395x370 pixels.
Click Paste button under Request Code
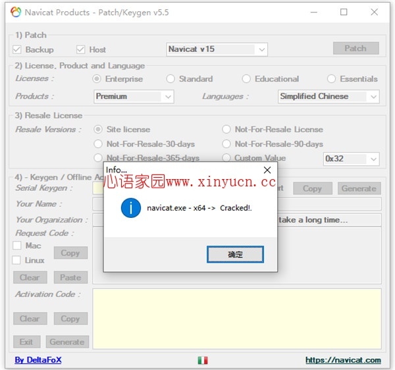(70, 277)
